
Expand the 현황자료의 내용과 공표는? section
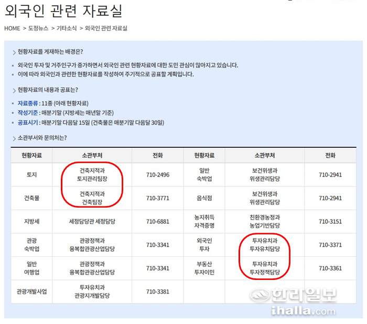coord(14,90)
